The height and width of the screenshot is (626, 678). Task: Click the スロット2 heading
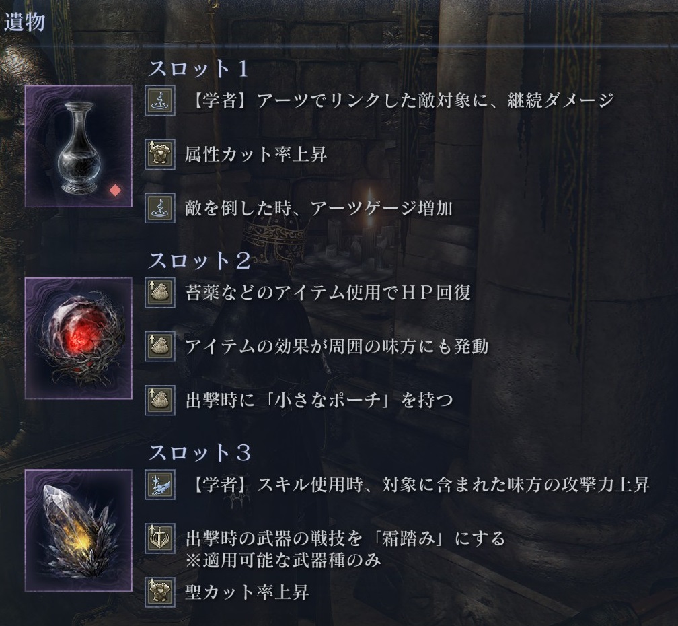[199, 261]
